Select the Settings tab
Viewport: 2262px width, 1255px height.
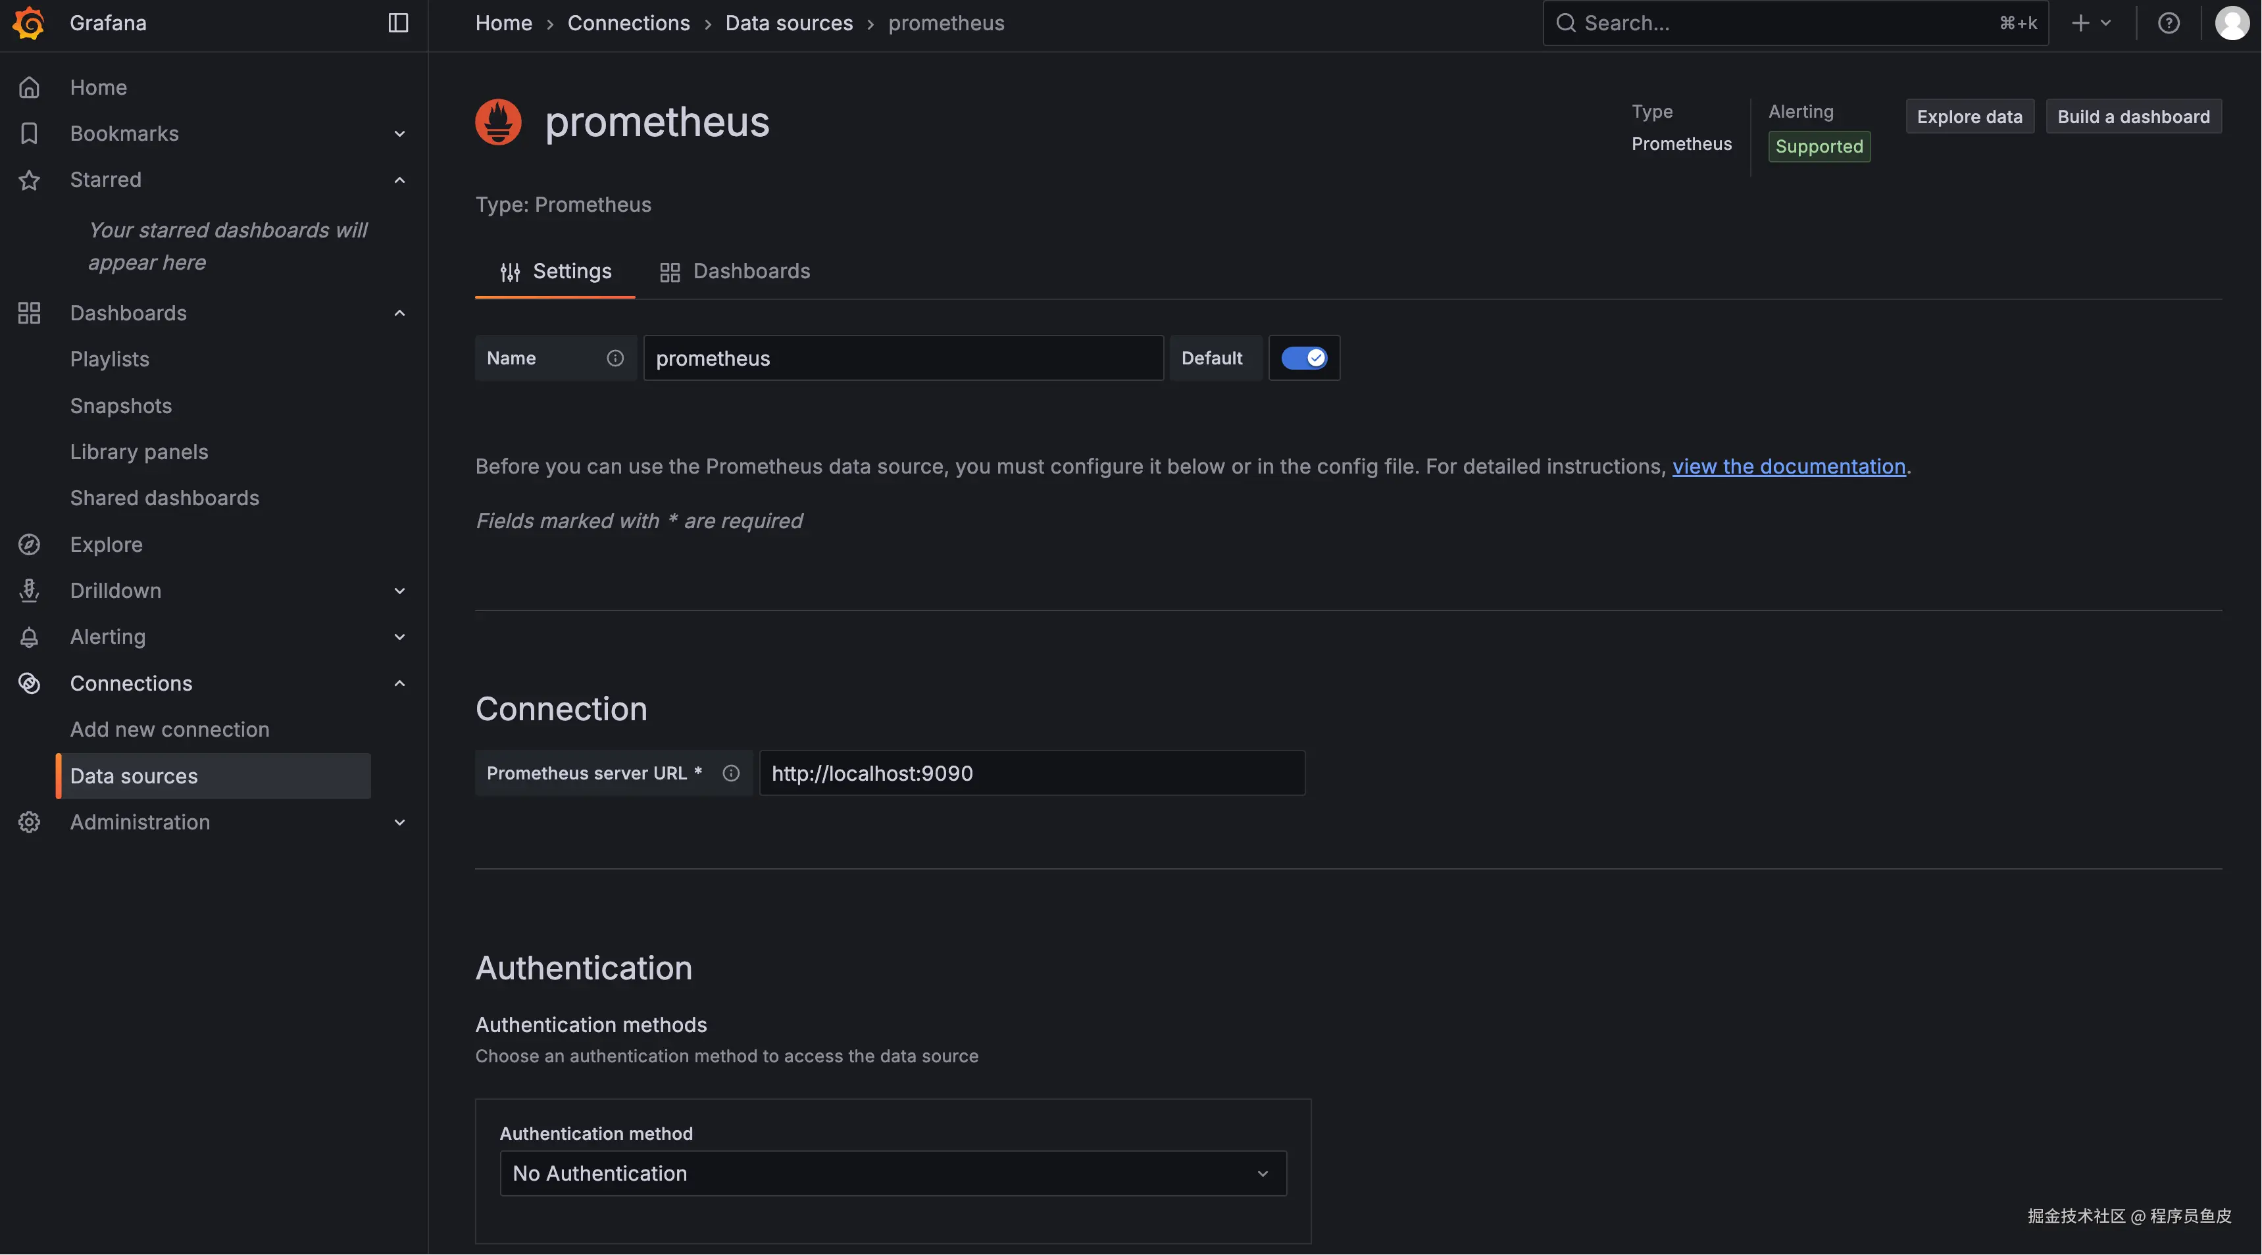[x=555, y=272]
